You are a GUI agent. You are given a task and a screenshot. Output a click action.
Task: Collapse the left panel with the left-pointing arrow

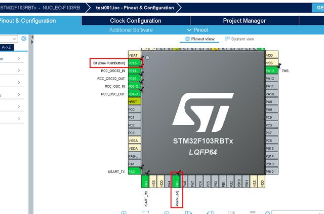coord(32,37)
